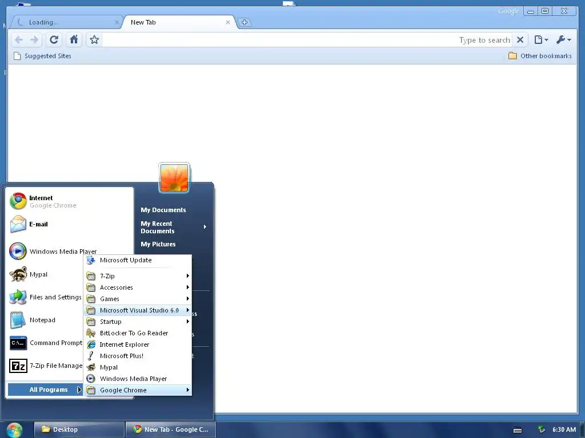Open the E-mail start menu entry
Screen dimensions: 585x438
tap(70, 224)
